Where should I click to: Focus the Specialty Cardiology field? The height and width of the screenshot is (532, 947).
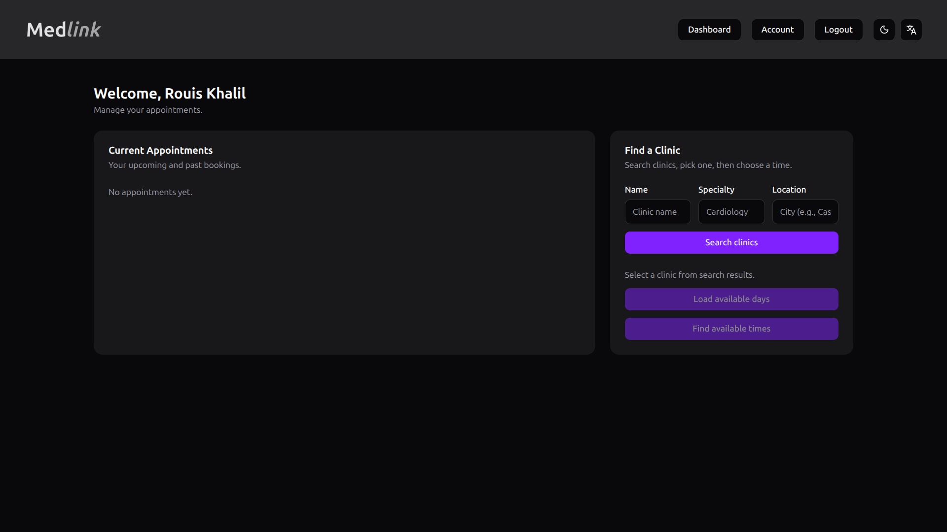(x=731, y=212)
